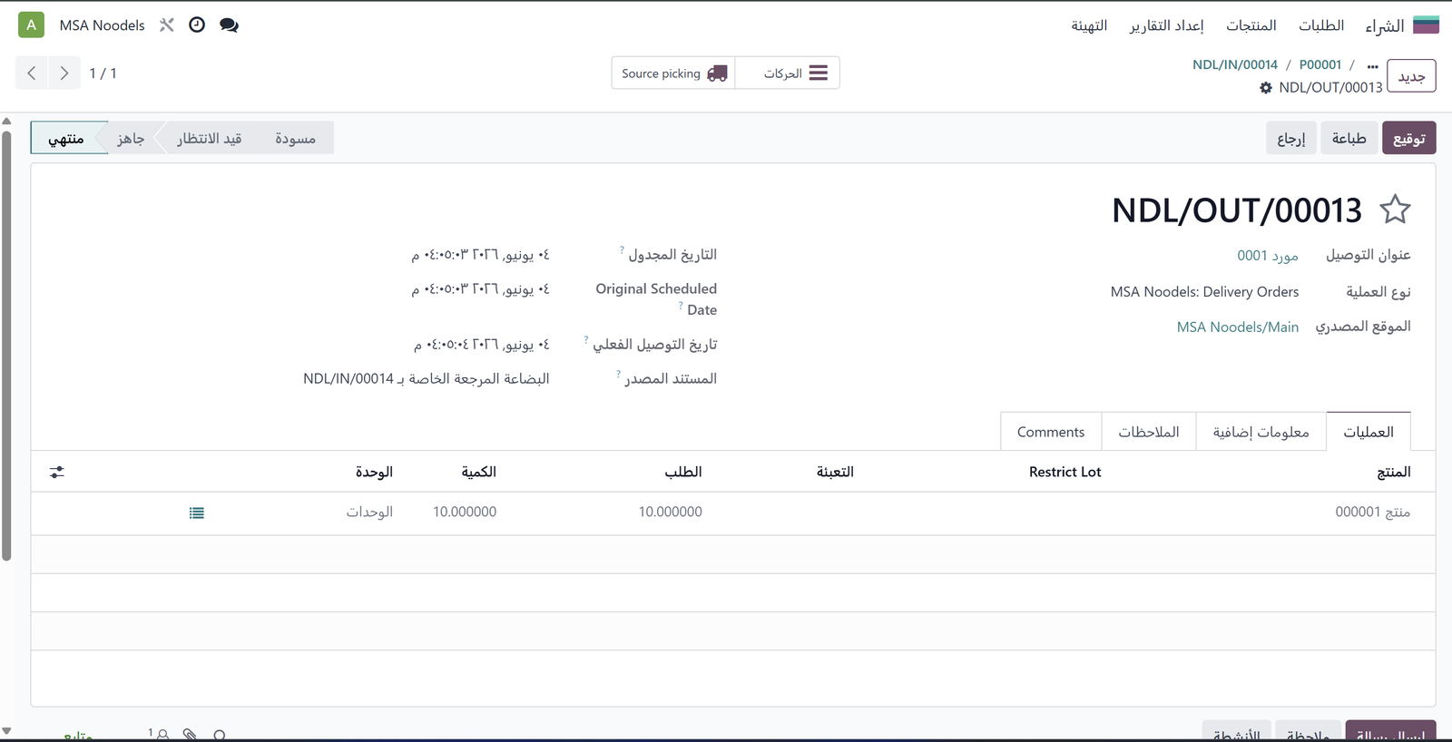Switch to the معلومات إضافية tab
Viewport: 1452px width, 742px height.
click(1261, 432)
